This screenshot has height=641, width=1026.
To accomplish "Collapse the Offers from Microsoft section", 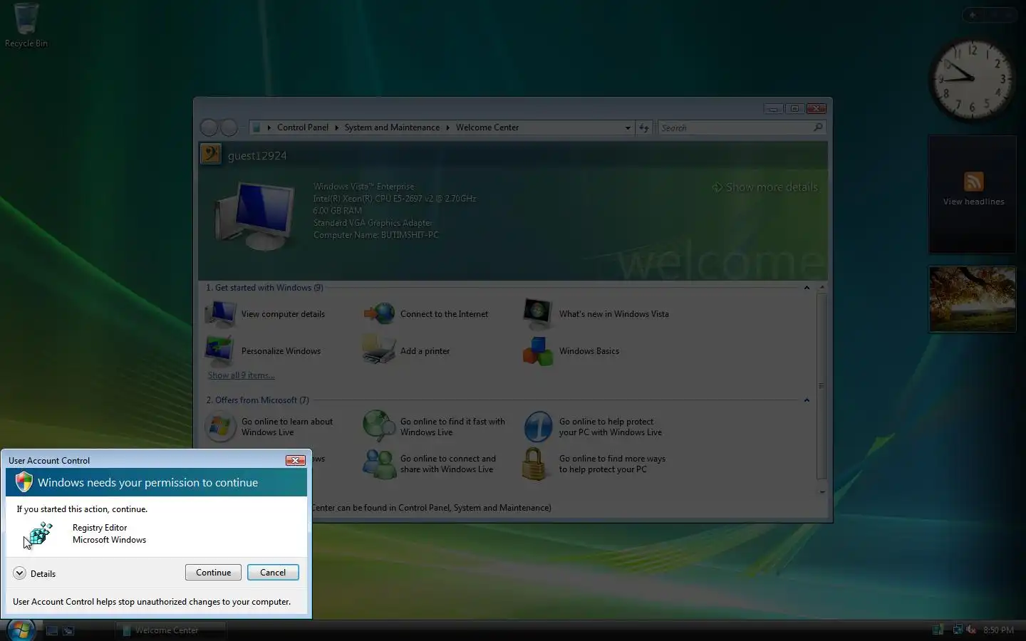I will [807, 400].
